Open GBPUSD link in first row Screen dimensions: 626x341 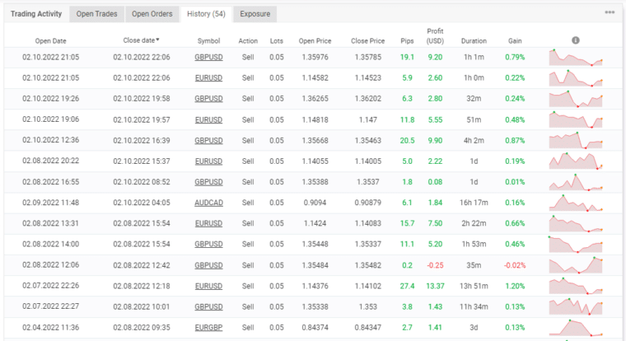tap(208, 57)
